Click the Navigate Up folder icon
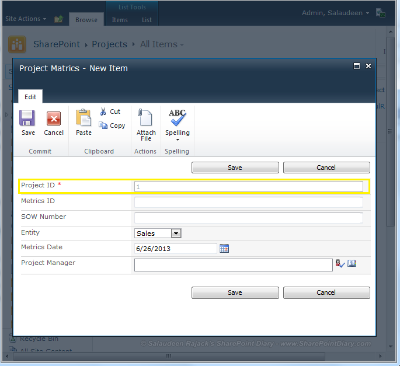 58,19
